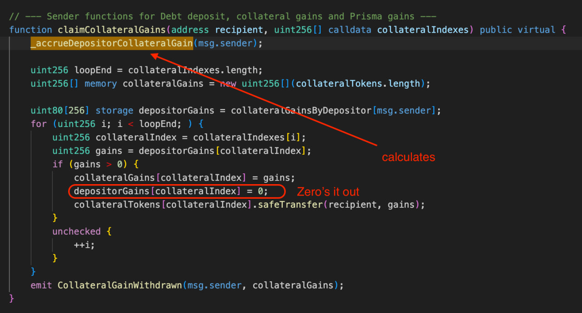582x313 pixels.
Task: Place cursor on the for keyword
Action: 39,124
